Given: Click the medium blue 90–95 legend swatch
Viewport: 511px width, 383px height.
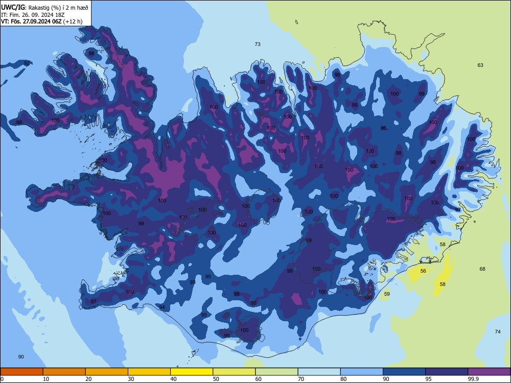Looking at the screenshot, I should pos(404,372).
